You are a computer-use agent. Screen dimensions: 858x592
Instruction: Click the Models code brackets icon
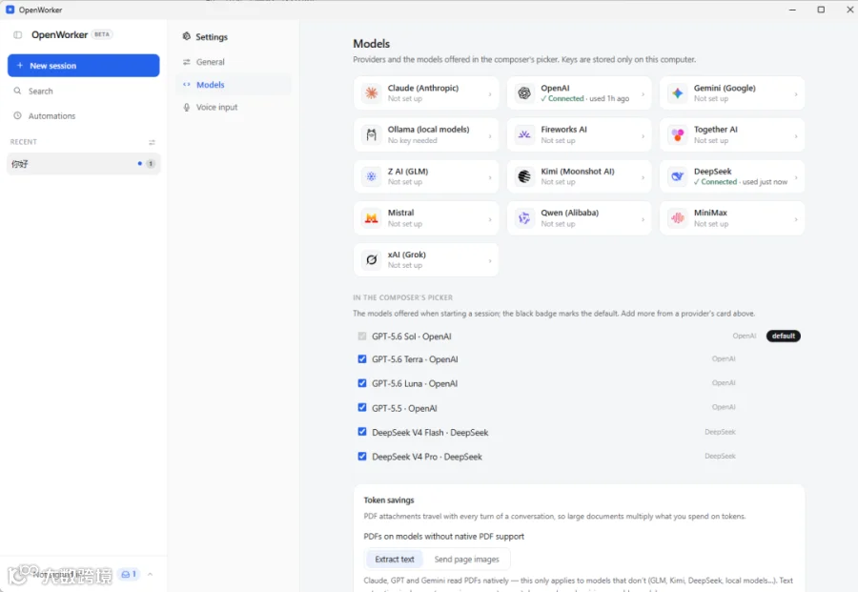[x=187, y=84]
